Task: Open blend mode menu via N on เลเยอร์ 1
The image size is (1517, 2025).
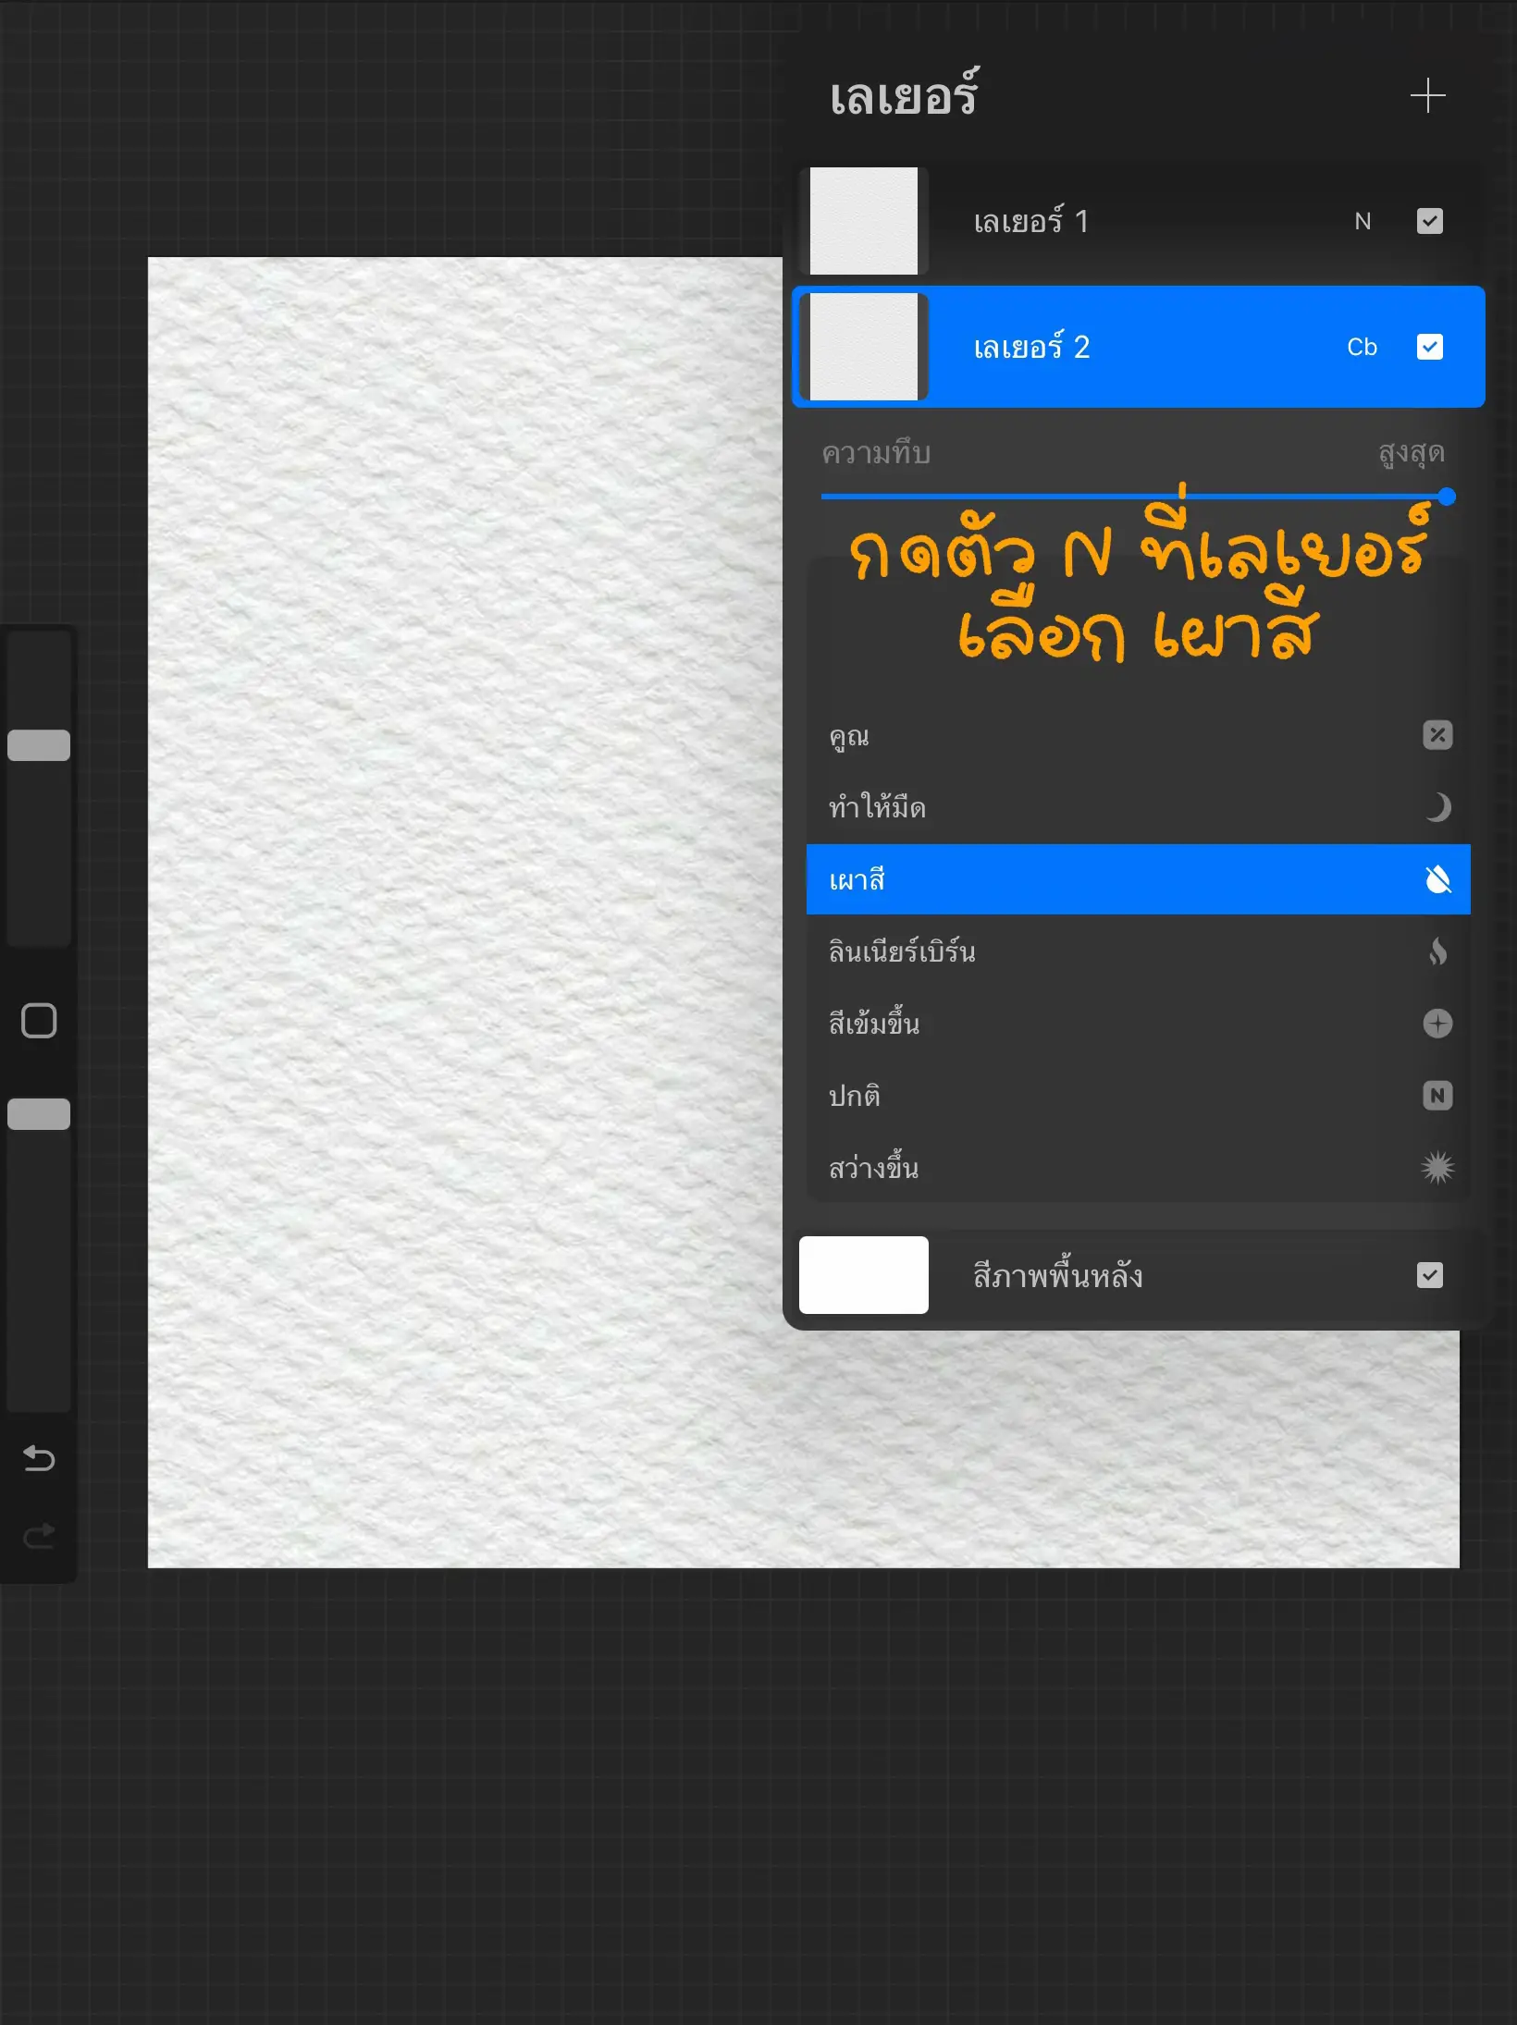Action: (1363, 221)
